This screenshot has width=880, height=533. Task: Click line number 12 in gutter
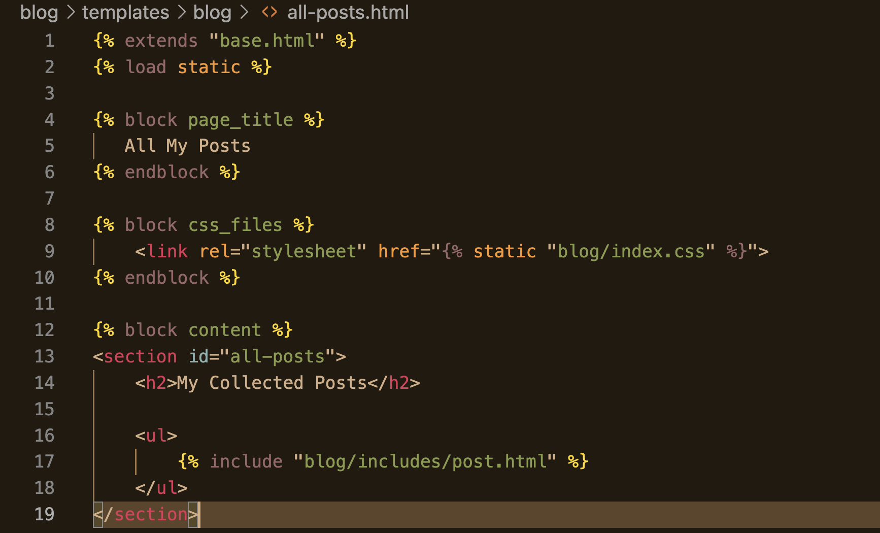tap(44, 330)
